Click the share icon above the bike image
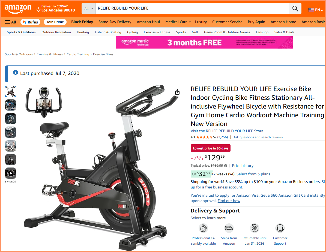This screenshot has height=252, width=326. [x=177, y=92]
